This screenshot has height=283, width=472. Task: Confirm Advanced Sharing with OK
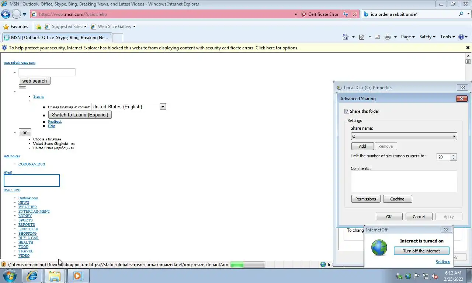pyautogui.click(x=389, y=217)
